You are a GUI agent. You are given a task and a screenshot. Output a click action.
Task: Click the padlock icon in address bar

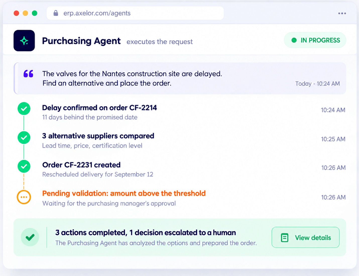(56, 13)
